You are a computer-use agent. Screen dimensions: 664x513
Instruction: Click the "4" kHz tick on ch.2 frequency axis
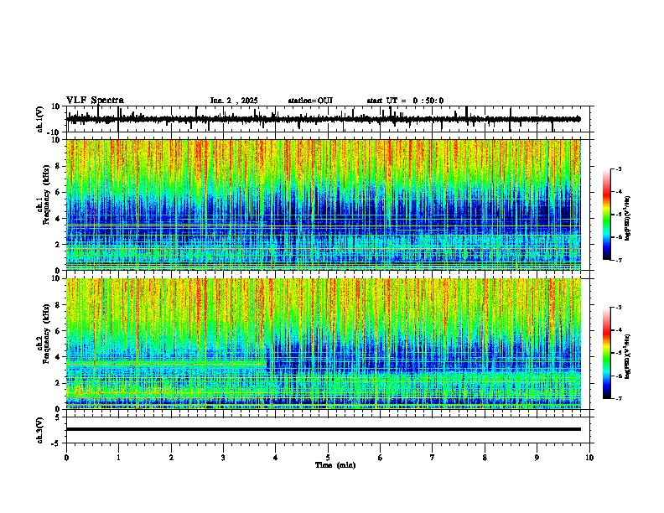[58, 357]
